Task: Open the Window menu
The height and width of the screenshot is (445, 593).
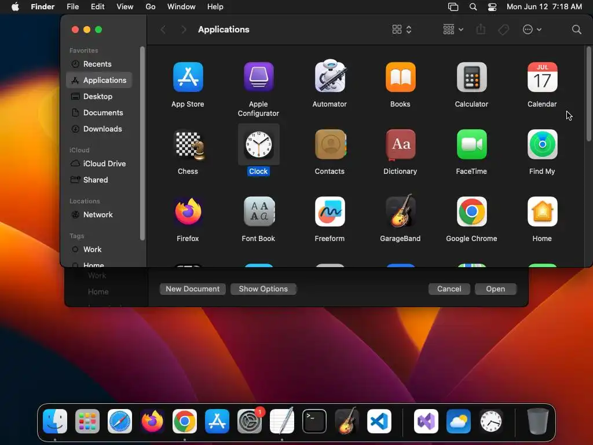Action: tap(181, 7)
